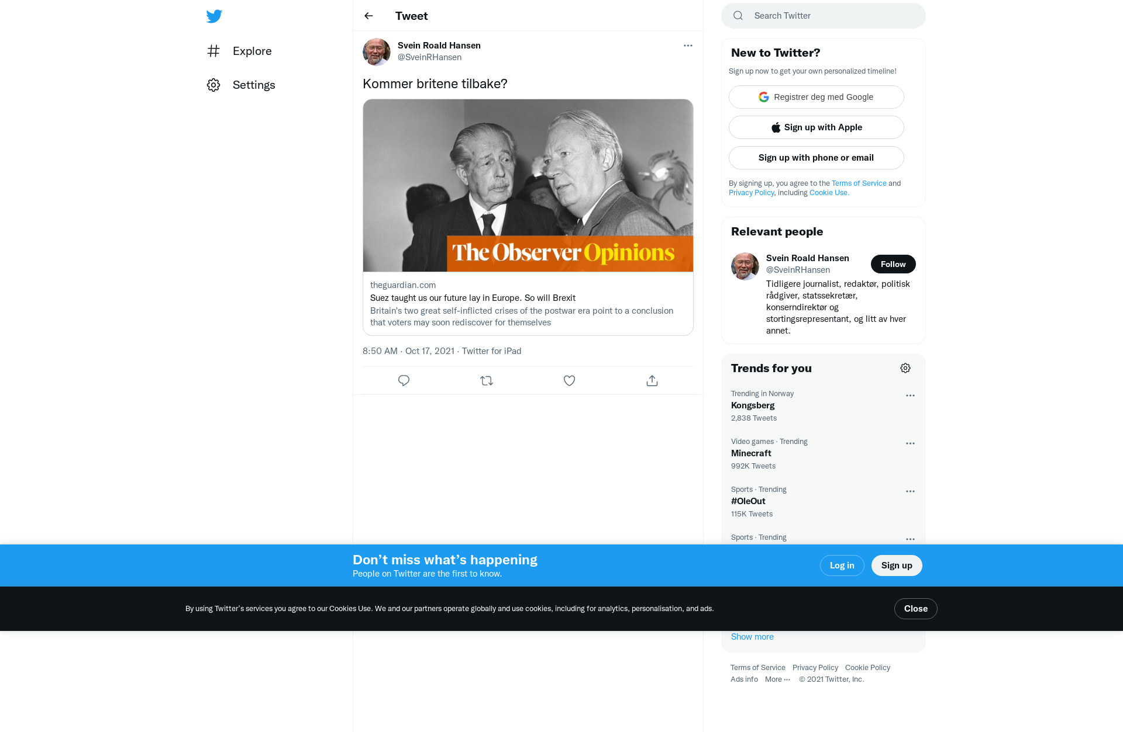This screenshot has height=732, width=1123.
Task: Open Trends for you settings gear
Action: click(905, 368)
